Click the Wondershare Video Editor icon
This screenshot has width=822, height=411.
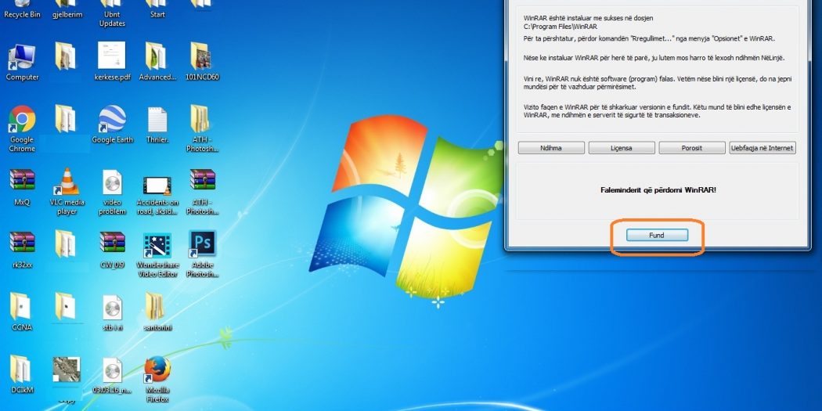(x=157, y=246)
